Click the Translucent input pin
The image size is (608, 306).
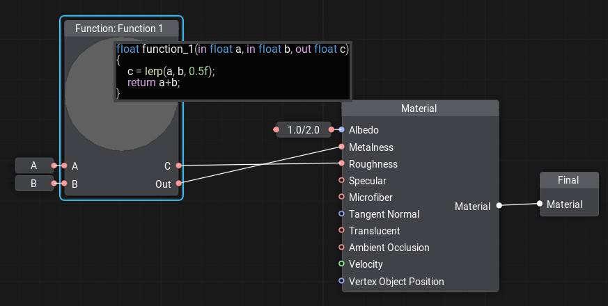341,231
